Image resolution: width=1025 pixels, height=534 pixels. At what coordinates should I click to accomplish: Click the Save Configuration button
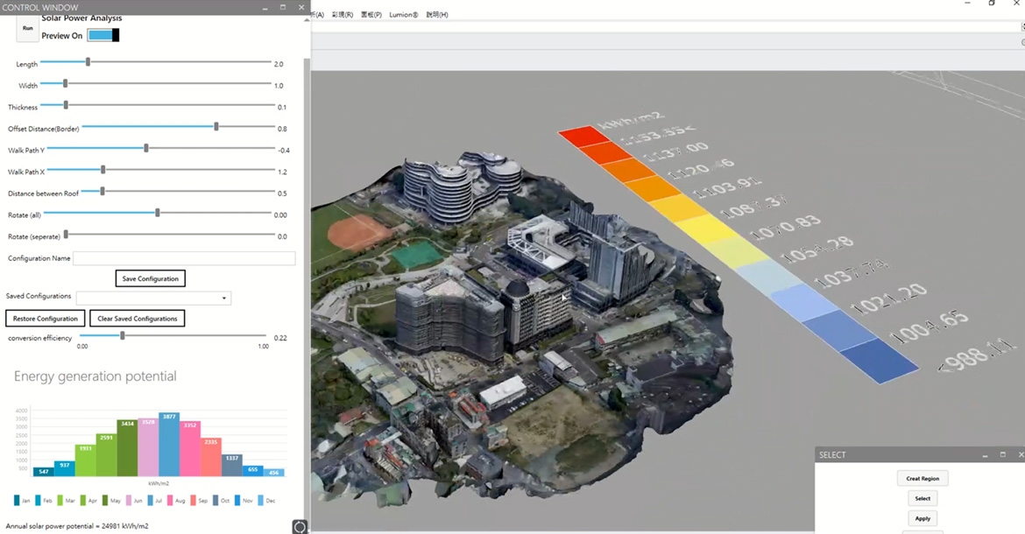pyautogui.click(x=151, y=278)
